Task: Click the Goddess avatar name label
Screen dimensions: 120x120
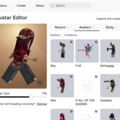Action: (106, 100)
